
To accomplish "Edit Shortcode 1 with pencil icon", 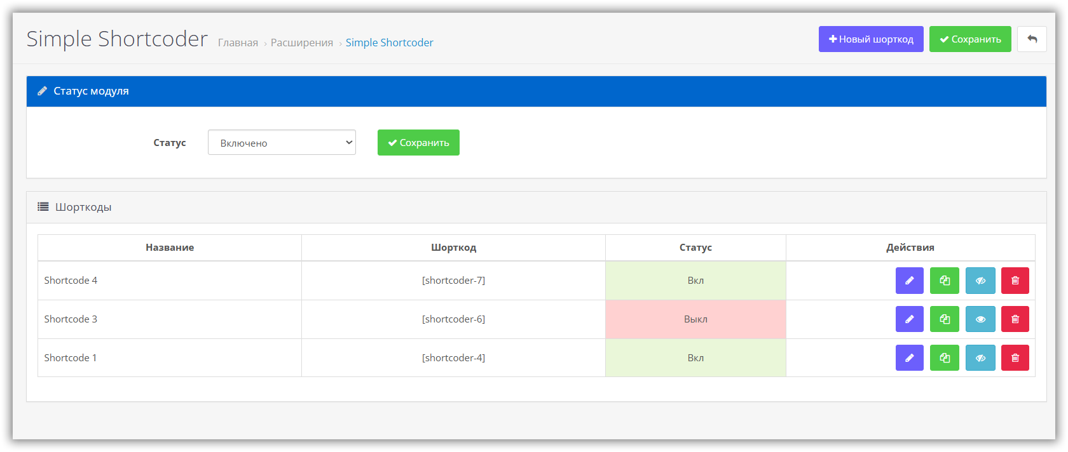I will tap(909, 358).
